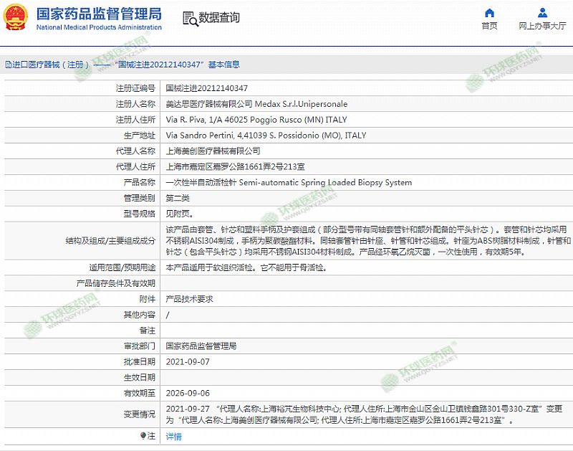Click the 国家药品监督管理局 site title
Viewport: 573px width, 451px height.
[x=98, y=14]
